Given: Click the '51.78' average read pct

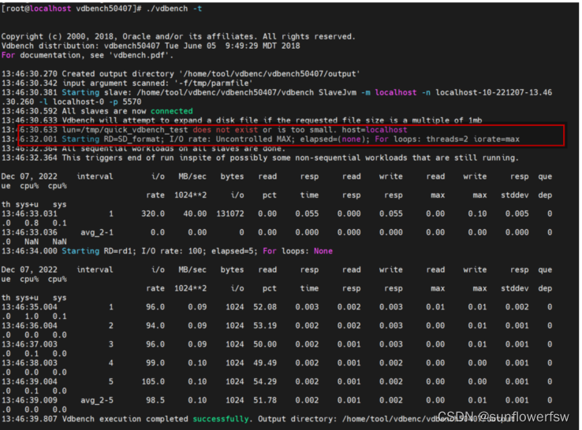Looking at the screenshot, I should (265, 400).
